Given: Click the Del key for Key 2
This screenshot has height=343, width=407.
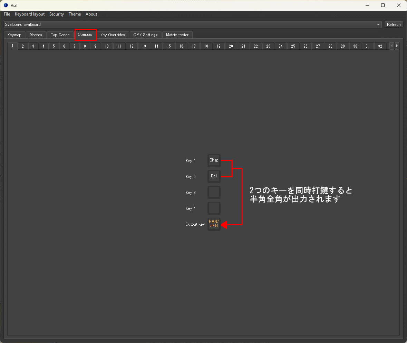Looking at the screenshot, I should (214, 176).
